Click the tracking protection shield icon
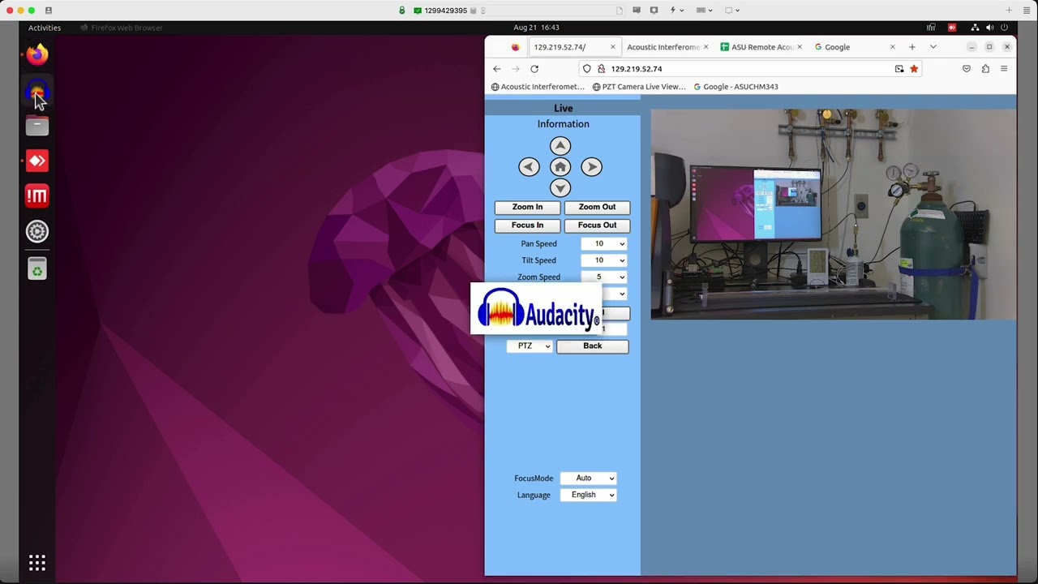The image size is (1038, 584). 587,69
